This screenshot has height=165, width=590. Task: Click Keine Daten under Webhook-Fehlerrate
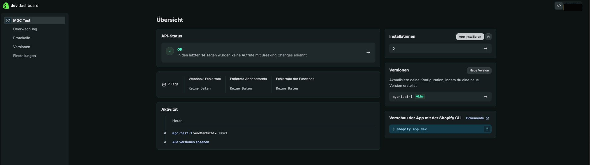pyautogui.click(x=200, y=88)
